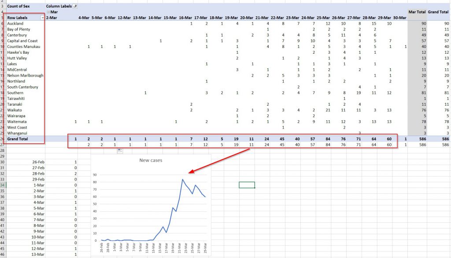Click the Paste Options icon above the chart
This screenshot has width=451, height=258.
[x=120, y=151]
